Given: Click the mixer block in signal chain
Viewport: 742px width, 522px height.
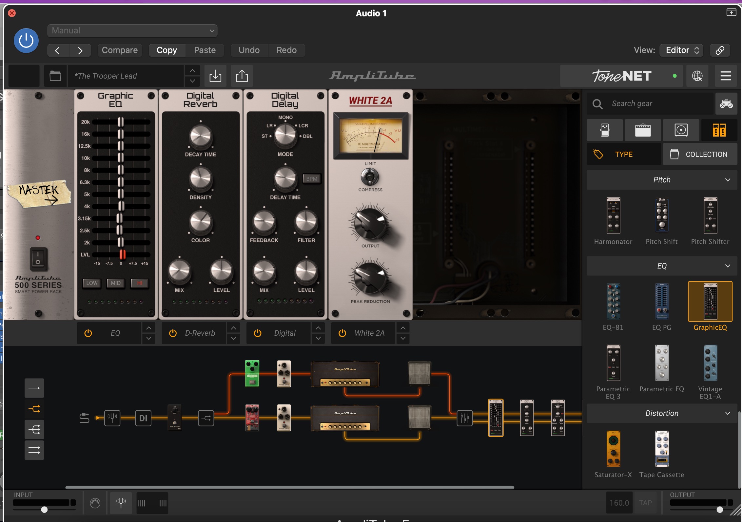Looking at the screenshot, I should click(x=465, y=418).
